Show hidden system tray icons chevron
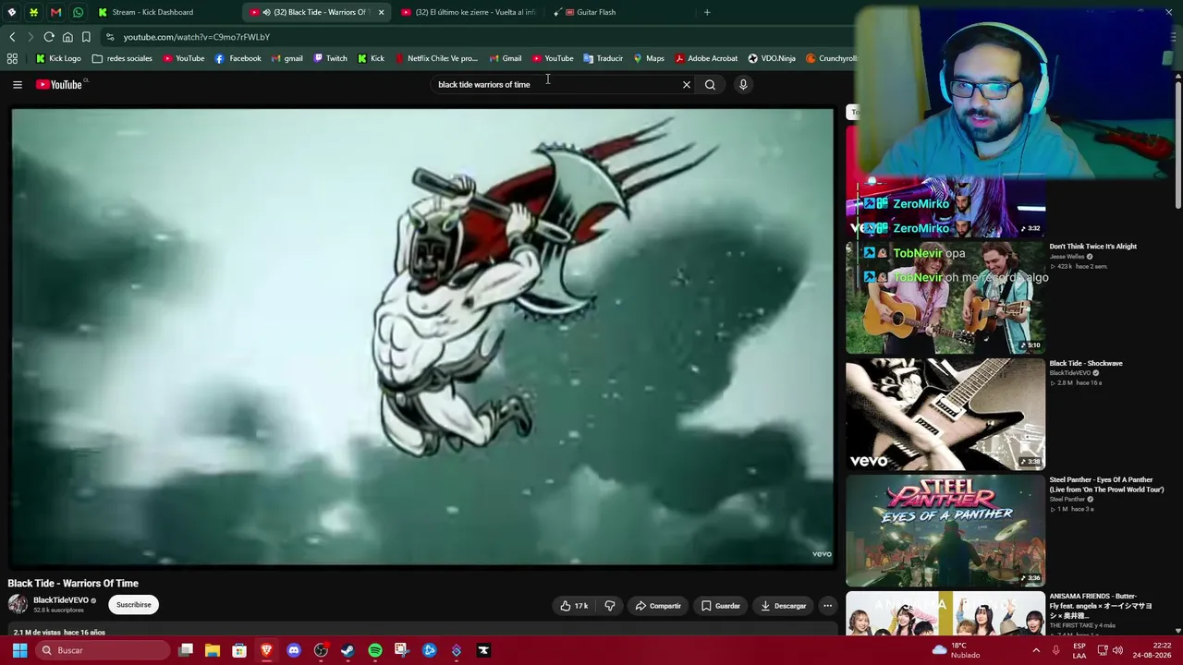The width and height of the screenshot is (1183, 665). click(1035, 650)
